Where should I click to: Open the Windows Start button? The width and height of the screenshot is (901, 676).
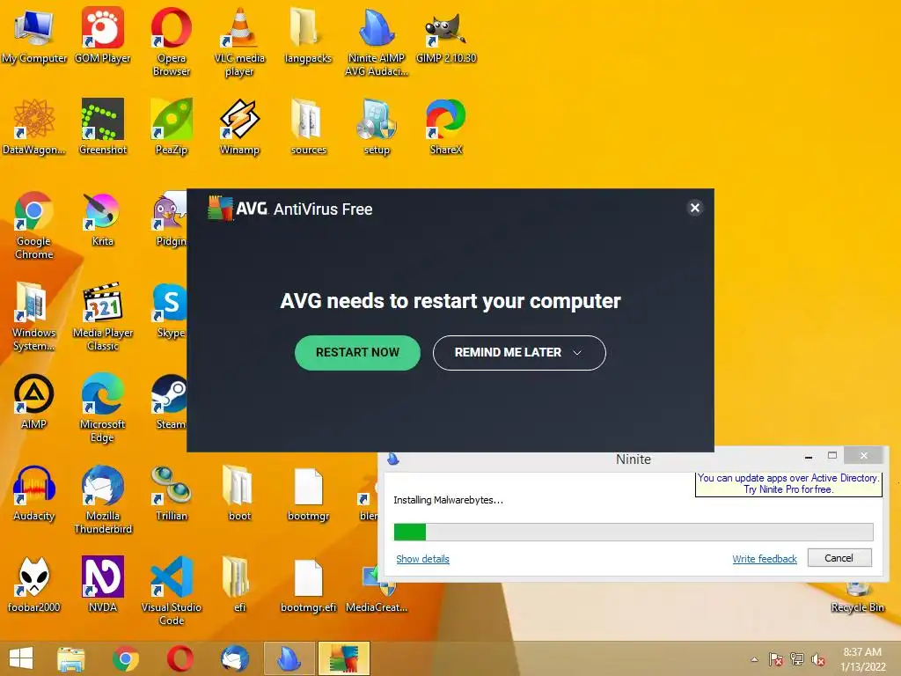click(21, 658)
